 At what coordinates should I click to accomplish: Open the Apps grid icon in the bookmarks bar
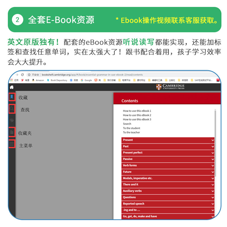(x=11, y=80)
